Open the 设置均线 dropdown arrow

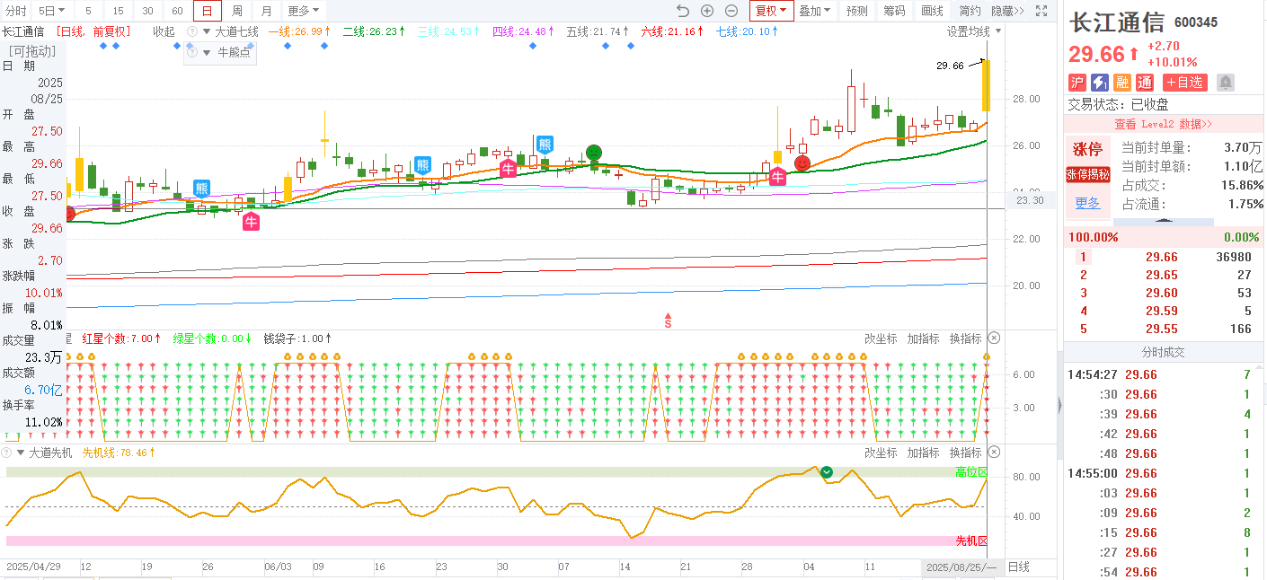997,31
